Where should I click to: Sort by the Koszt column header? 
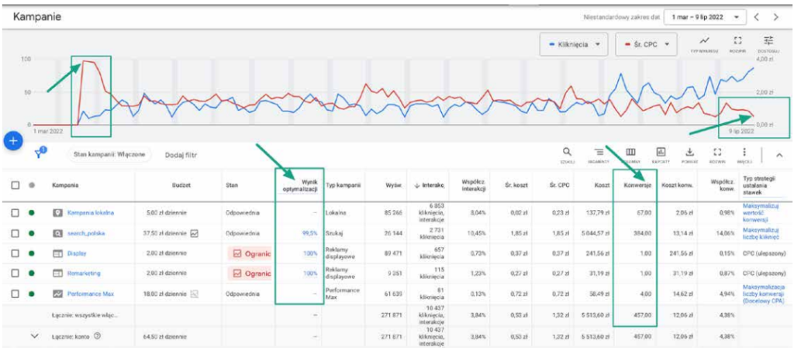pyautogui.click(x=600, y=185)
